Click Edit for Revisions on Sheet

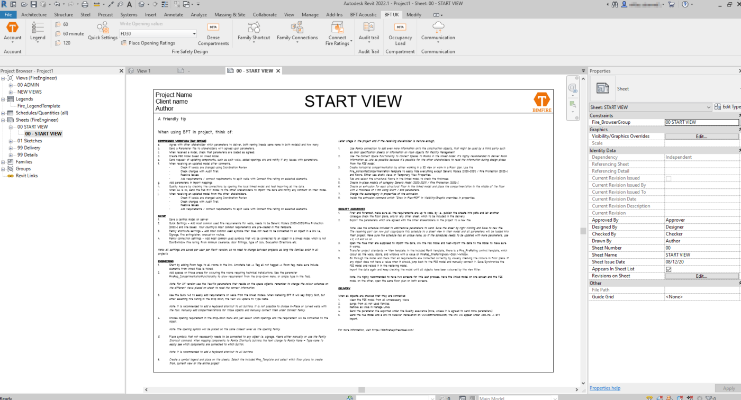(701, 276)
